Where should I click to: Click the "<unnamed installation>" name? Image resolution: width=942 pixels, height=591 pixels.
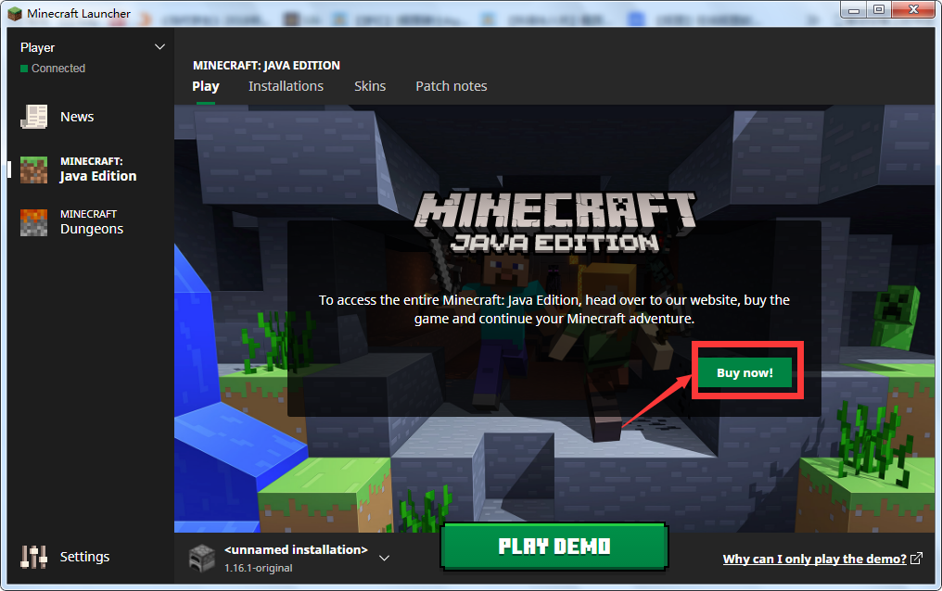296,549
